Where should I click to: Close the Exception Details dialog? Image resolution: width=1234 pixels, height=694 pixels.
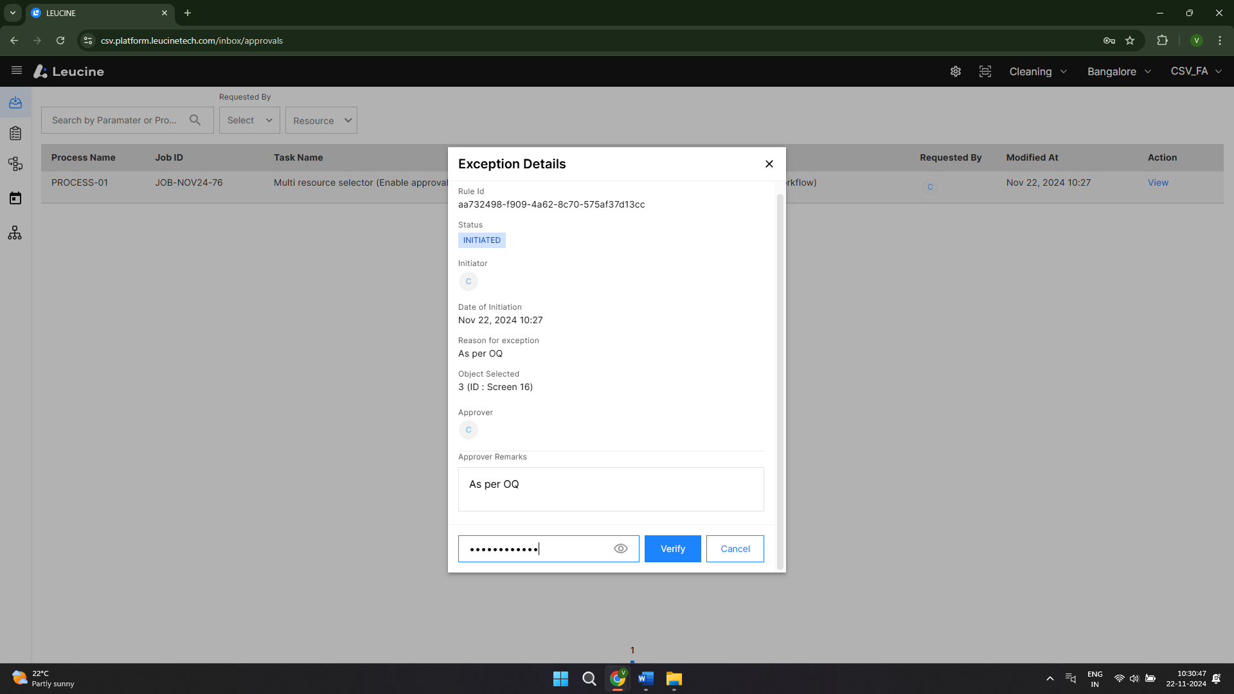[769, 164]
